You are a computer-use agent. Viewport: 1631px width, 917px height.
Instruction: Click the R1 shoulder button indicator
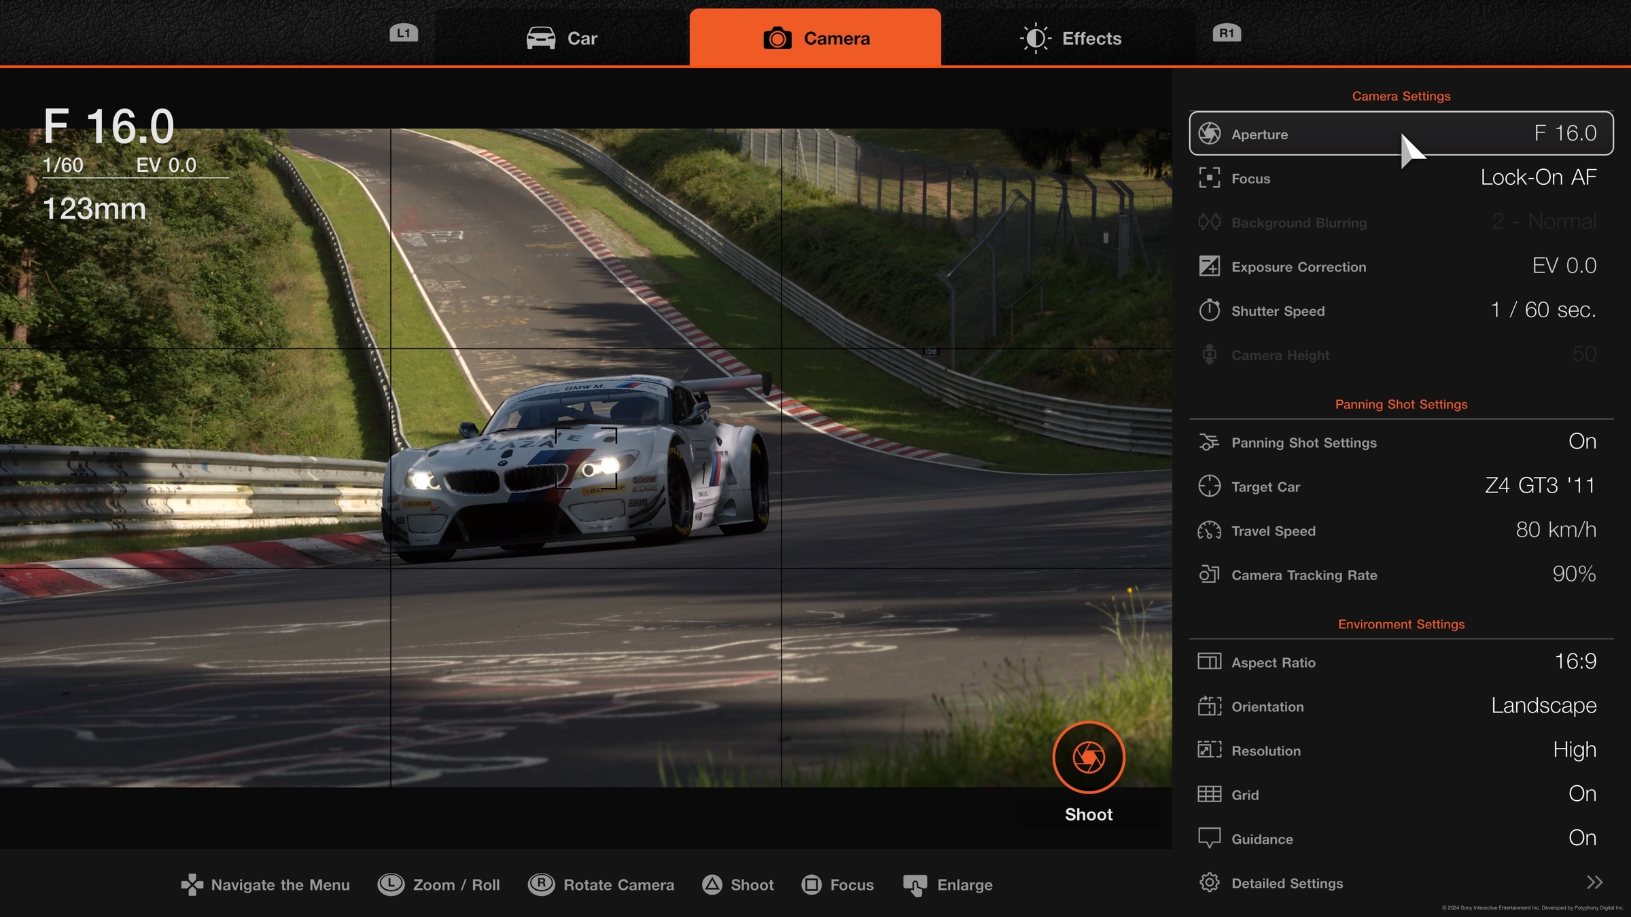click(1227, 33)
